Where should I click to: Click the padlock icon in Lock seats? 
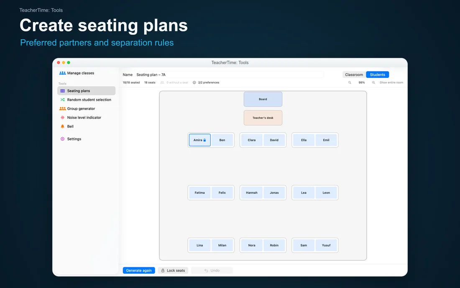[x=163, y=271]
